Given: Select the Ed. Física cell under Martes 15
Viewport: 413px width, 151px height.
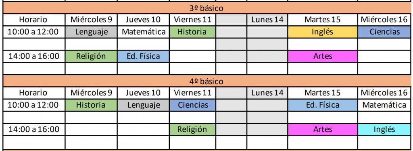Looking at the screenshot, I should coord(322,105).
